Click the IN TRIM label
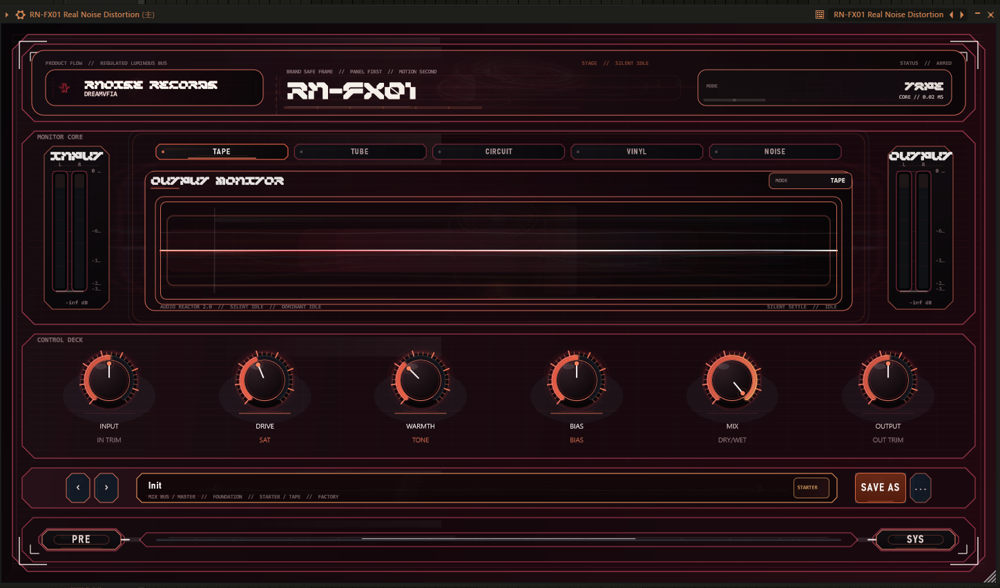Viewport: 1000px width, 588px height. coord(109,440)
